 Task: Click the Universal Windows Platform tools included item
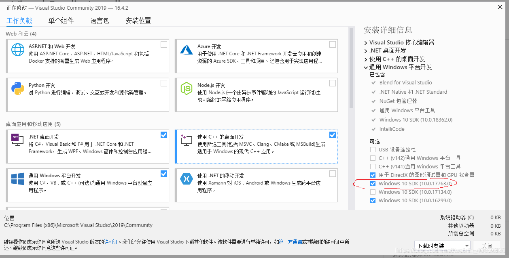407,110
